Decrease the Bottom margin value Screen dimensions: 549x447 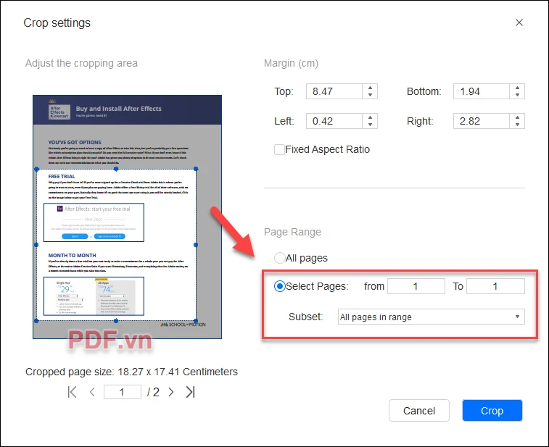[x=517, y=95]
